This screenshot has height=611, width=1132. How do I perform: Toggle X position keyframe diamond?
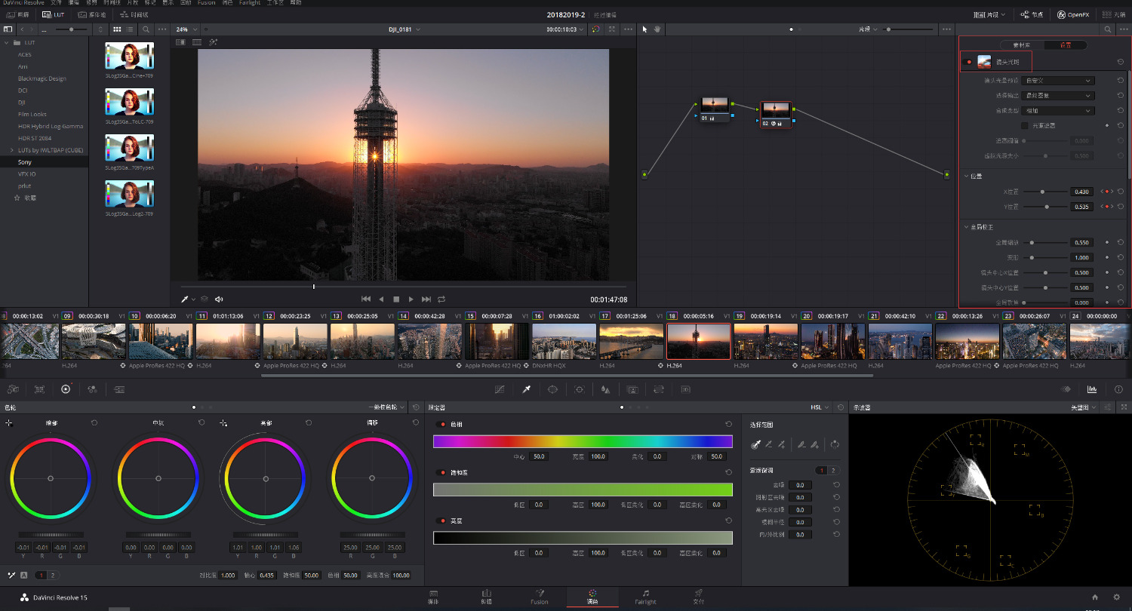(1107, 192)
